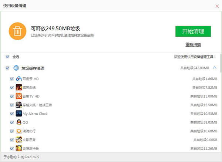Click the QQ penguin icon
Screen dimensions: 222x162
[x=19, y=122]
